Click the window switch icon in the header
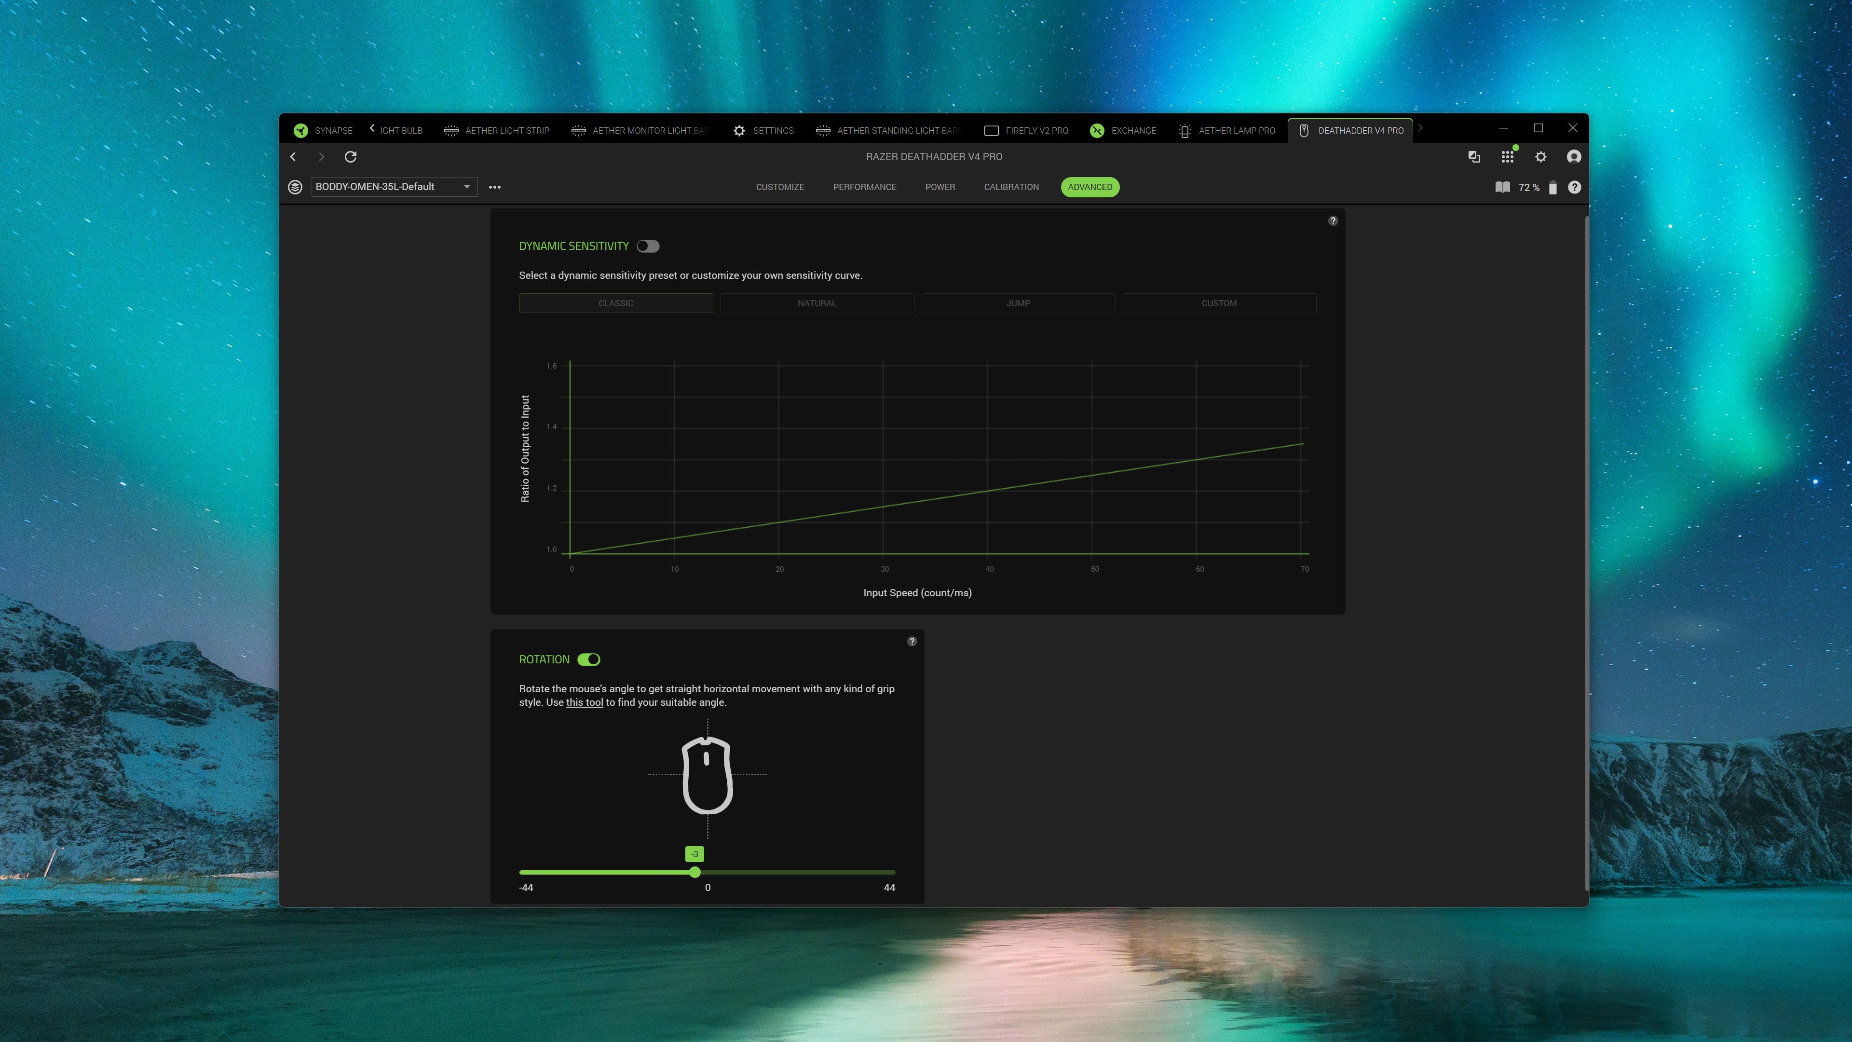The height and width of the screenshot is (1042, 1852). coord(1474,157)
